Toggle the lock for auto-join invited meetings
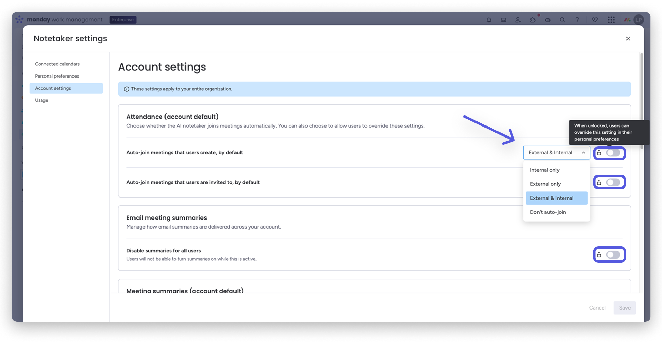The image size is (662, 344). [613, 182]
